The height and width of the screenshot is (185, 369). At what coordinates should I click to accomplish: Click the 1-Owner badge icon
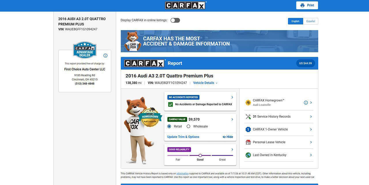(x=248, y=129)
